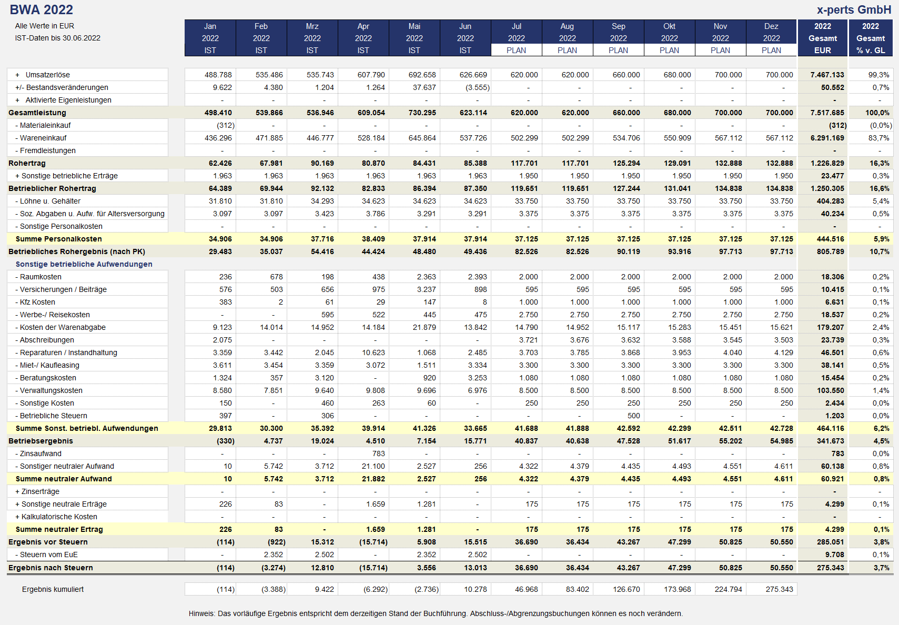This screenshot has height=625, width=899.
Task: Click Ergebnis nach Steuern percentage 3,7%
Action: [881, 568]
